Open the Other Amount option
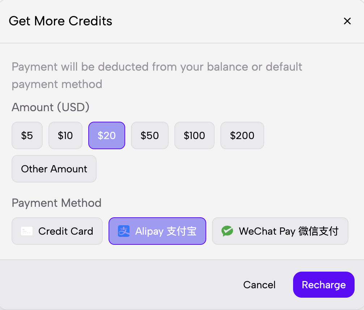Image resolution: width=364 pixels, height=310 pixels. click(54, 169)
